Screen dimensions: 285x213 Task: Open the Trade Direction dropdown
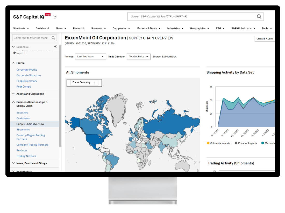tap(139, 57)
